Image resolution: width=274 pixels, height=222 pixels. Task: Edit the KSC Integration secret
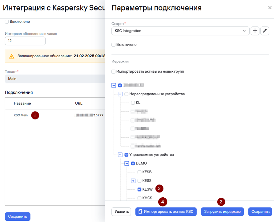tap(265, 31)
